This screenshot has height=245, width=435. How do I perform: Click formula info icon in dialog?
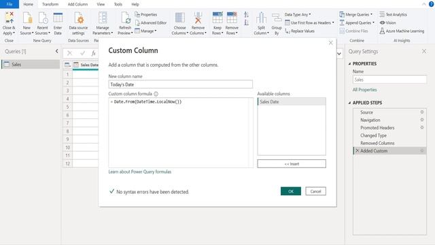(x=156, y=94)
